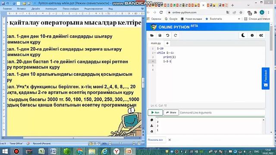Bookmark this page with star icon
The height and width of the screenshot is (155, 276).
click(x=241, y=12)
